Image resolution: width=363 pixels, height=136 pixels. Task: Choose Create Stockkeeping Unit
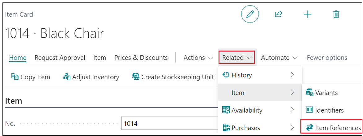coord(173,77)
